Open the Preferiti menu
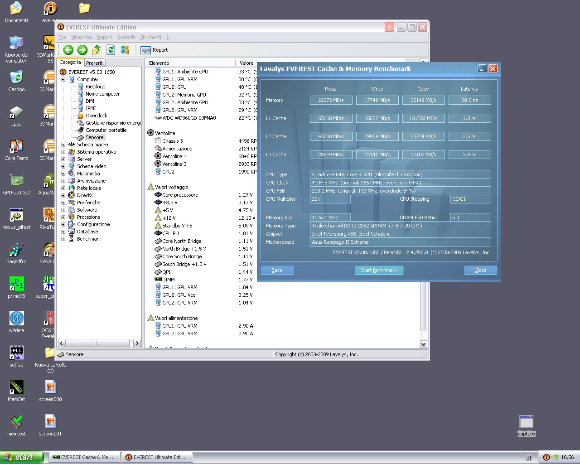 pyautogui.click(x=126, y=37)
